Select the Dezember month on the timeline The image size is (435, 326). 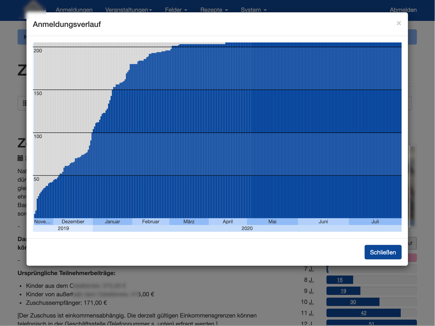coord(73,222)
